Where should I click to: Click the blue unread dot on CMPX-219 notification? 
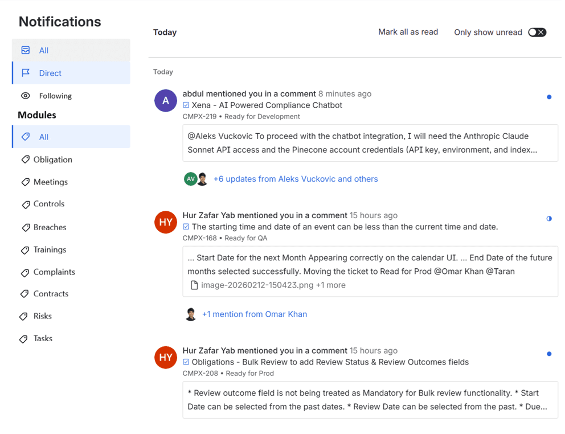[x=549, y=97]
